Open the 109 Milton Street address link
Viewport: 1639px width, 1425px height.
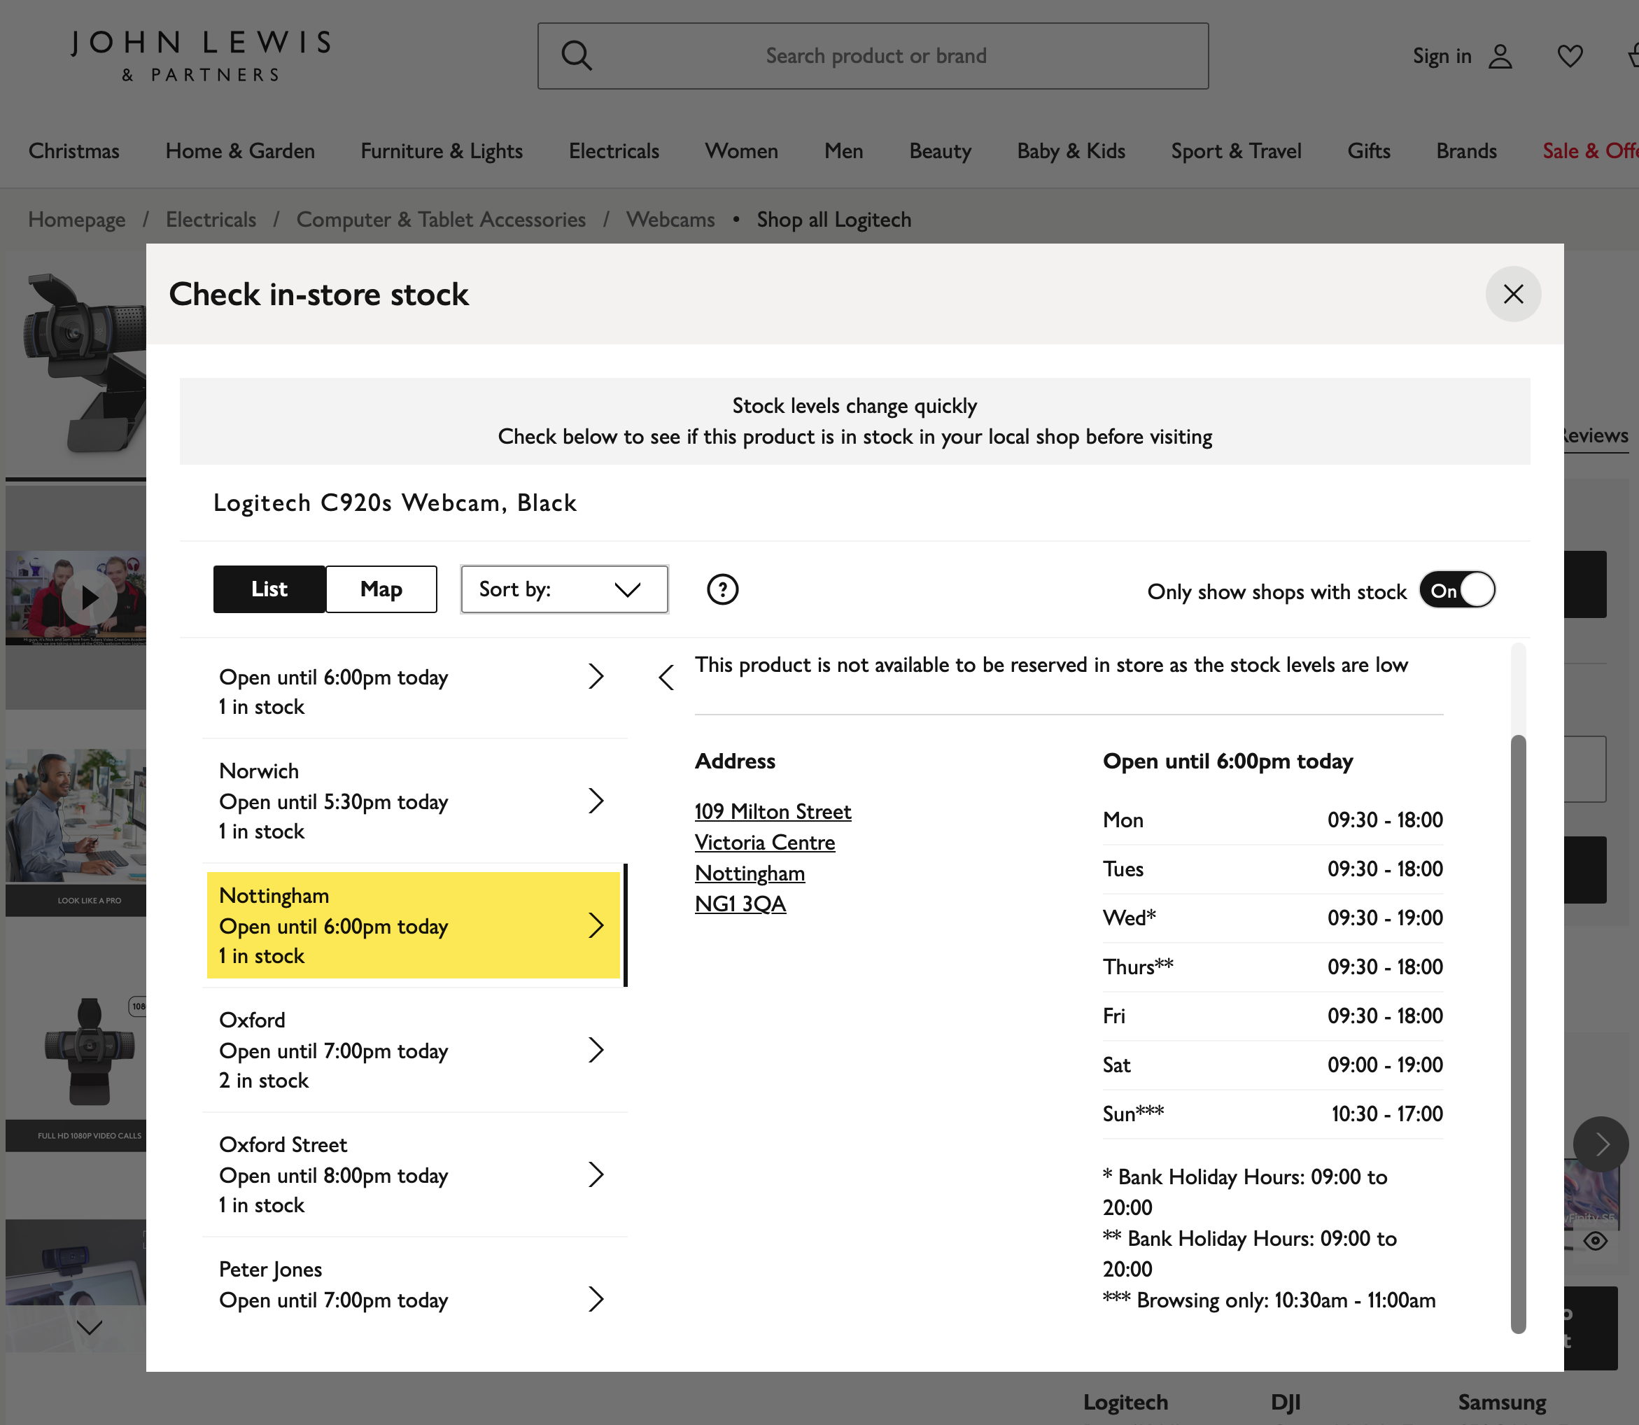point(772,811)
